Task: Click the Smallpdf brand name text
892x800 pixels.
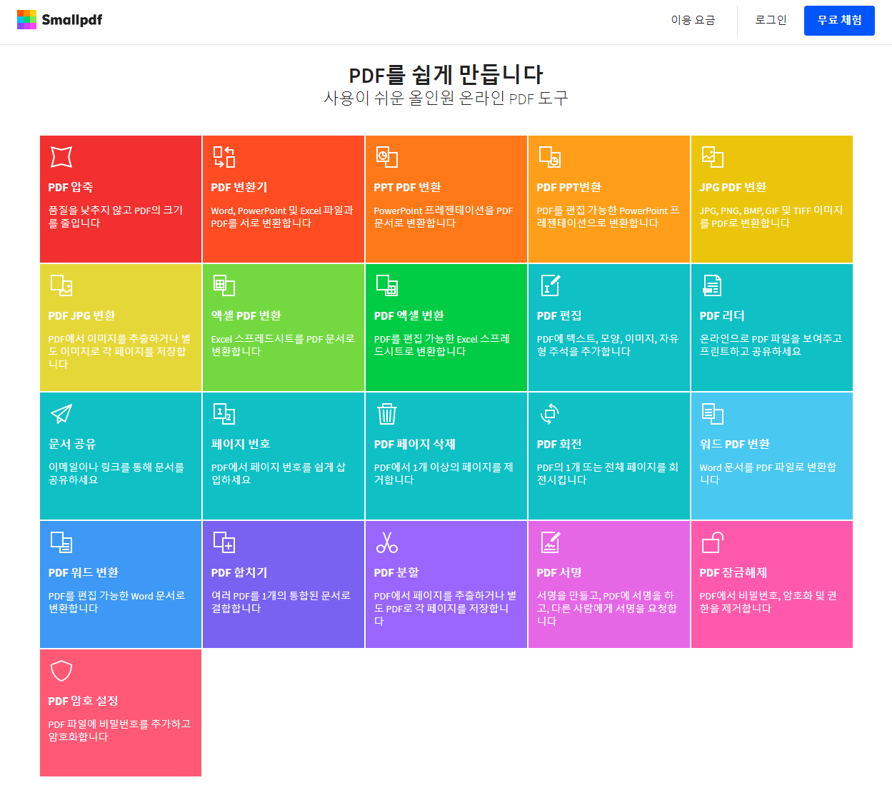Action: (71, 20)
